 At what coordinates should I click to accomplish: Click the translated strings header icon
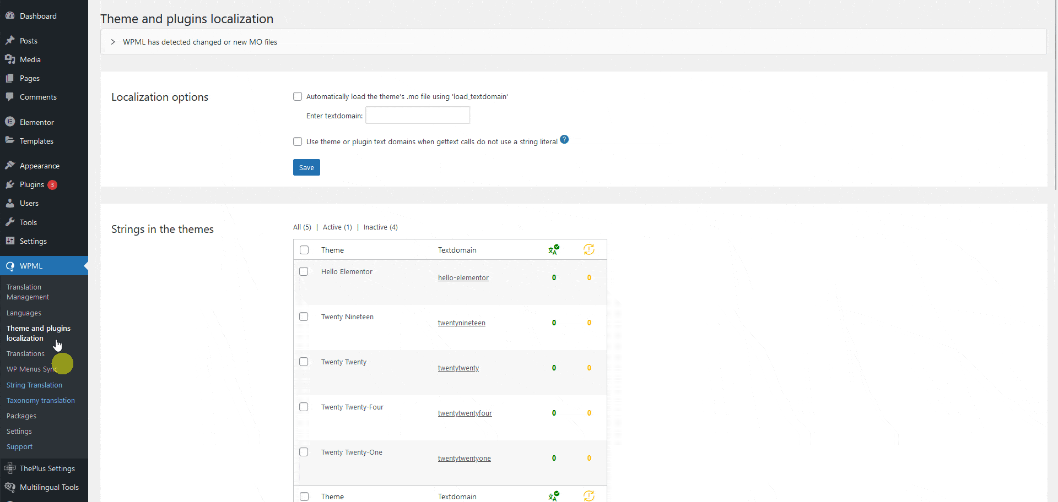554,249
